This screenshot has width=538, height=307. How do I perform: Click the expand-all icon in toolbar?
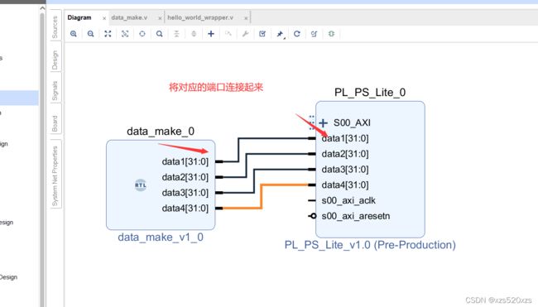194,34
